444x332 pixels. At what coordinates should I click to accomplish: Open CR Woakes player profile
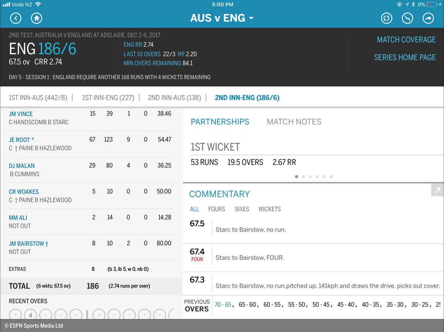tap(24, 192)
